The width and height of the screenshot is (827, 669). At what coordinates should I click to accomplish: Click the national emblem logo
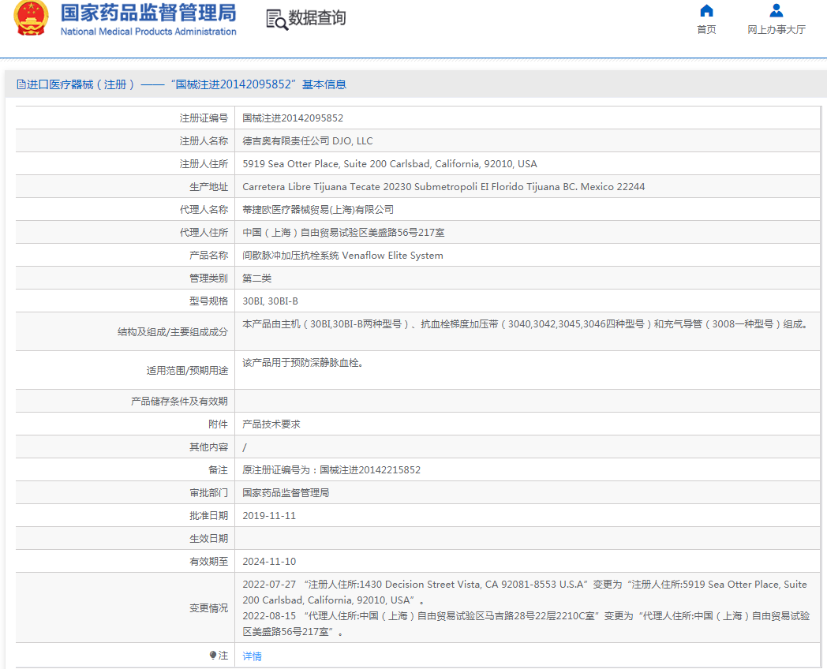pos(31,18)
